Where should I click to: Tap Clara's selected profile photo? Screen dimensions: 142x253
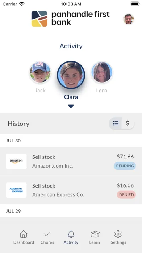[x=71, y=75]
